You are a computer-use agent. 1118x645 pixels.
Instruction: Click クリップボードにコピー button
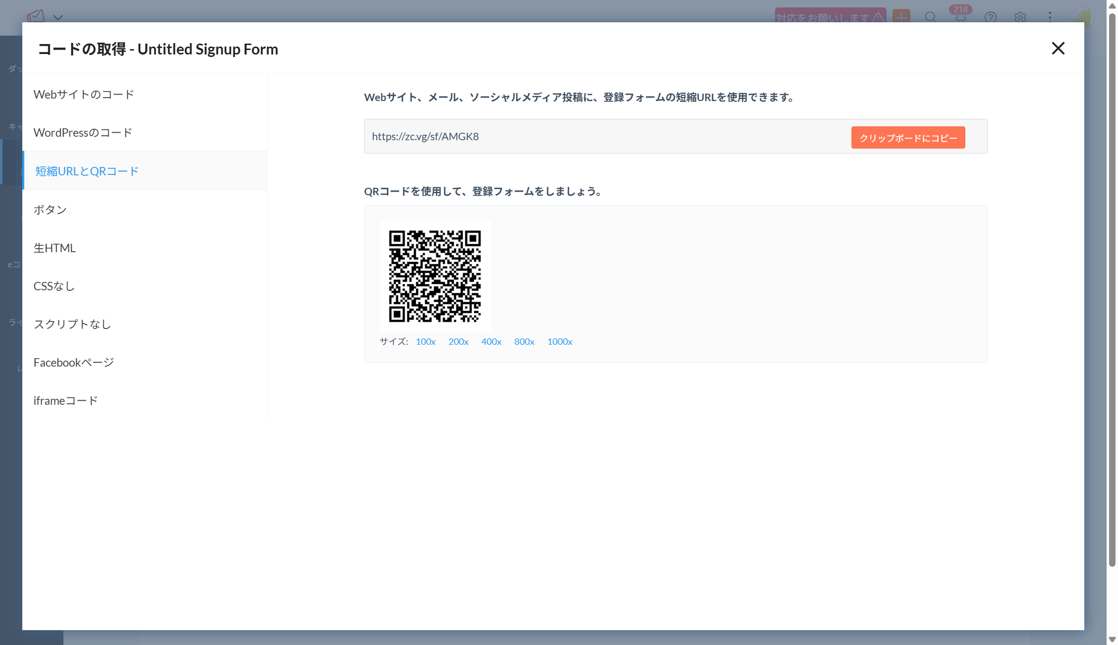tap(908, 138)
